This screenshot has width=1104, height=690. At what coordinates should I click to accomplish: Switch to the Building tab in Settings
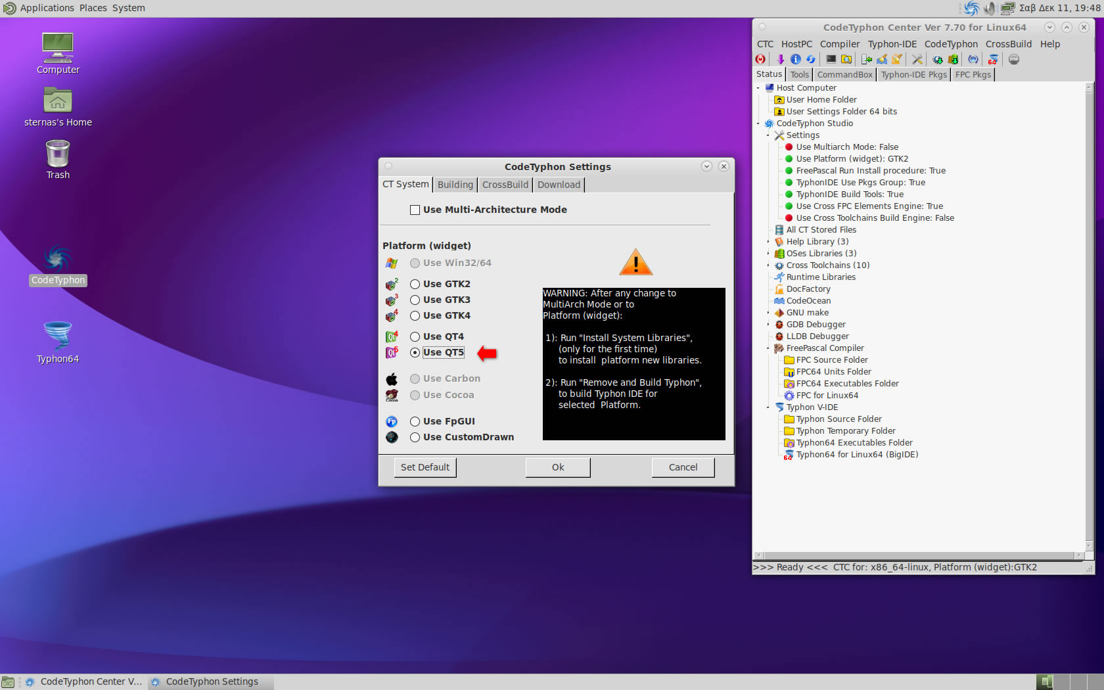pyautogui.click(x=455, y=185)
